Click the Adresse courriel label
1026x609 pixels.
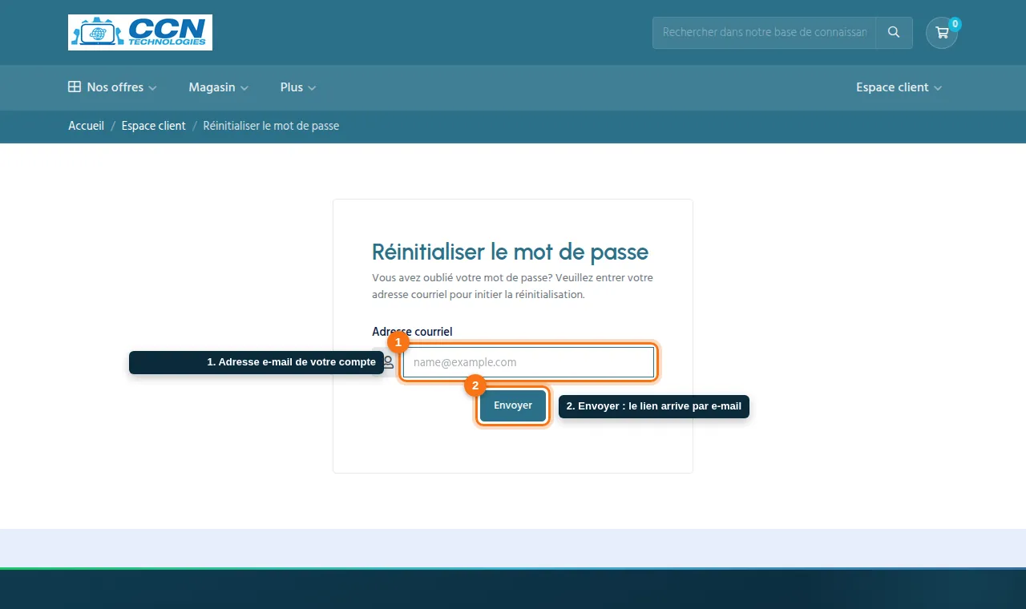pos(412,331)
